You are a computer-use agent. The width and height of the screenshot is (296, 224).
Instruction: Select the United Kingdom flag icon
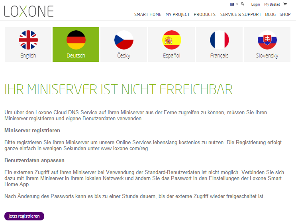[28, 40]
